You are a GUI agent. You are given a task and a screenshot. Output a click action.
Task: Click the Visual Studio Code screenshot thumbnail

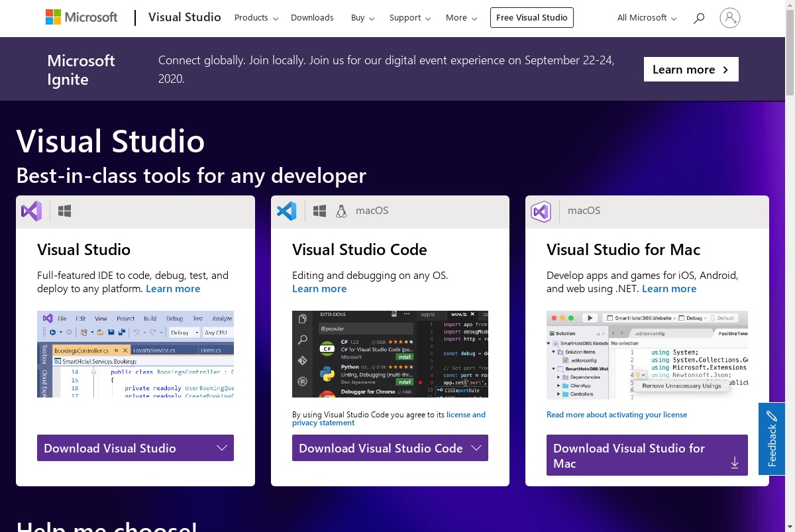point(390,354)
